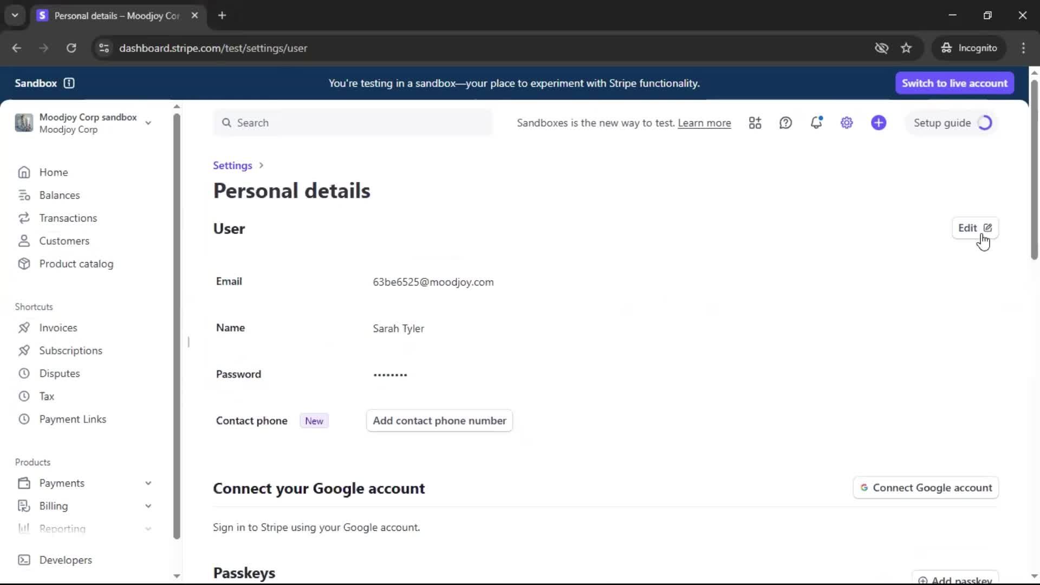
Task: Open the Setup guide
Action: [x=952, y=123]
